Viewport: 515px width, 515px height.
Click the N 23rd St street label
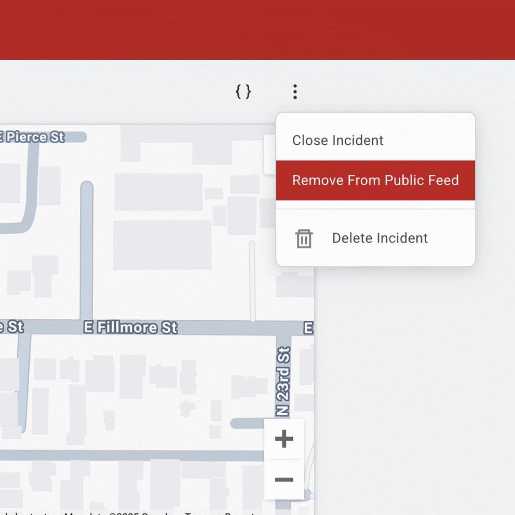281,380
